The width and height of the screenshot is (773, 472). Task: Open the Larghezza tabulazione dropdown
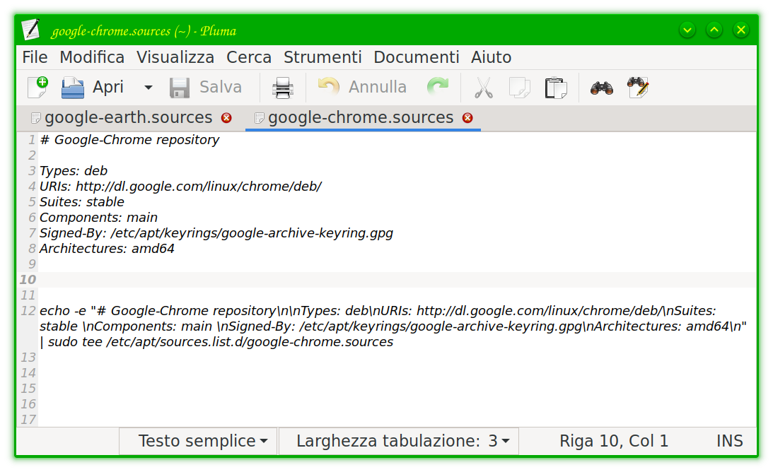coord(399,441)
